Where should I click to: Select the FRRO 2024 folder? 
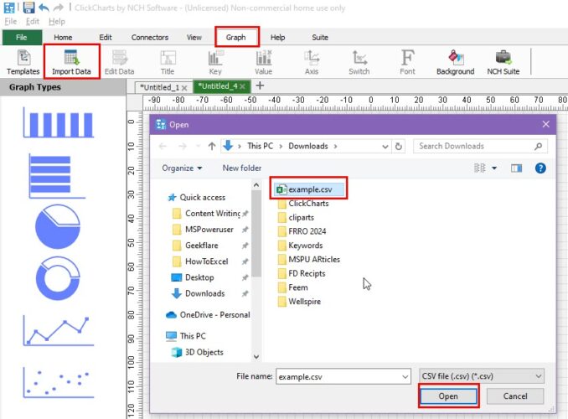[302, 231]
